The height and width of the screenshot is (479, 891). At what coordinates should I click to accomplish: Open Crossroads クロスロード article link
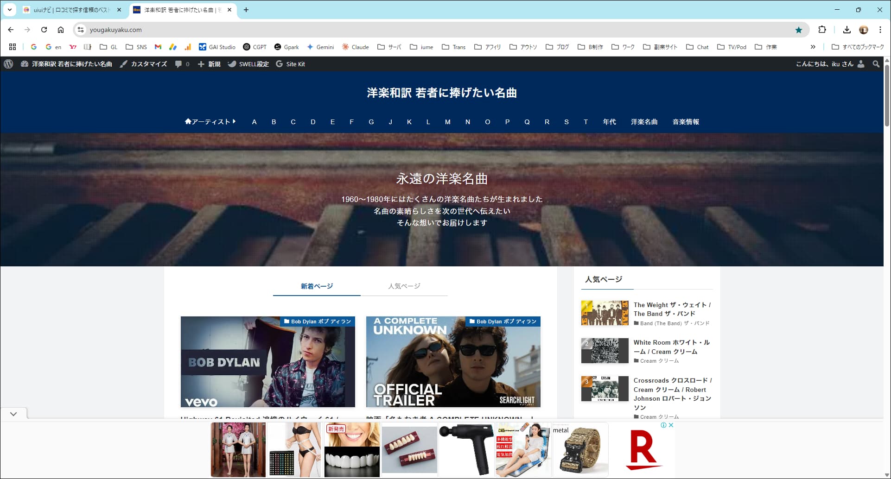pyautogui.click(x=672, y=394)
